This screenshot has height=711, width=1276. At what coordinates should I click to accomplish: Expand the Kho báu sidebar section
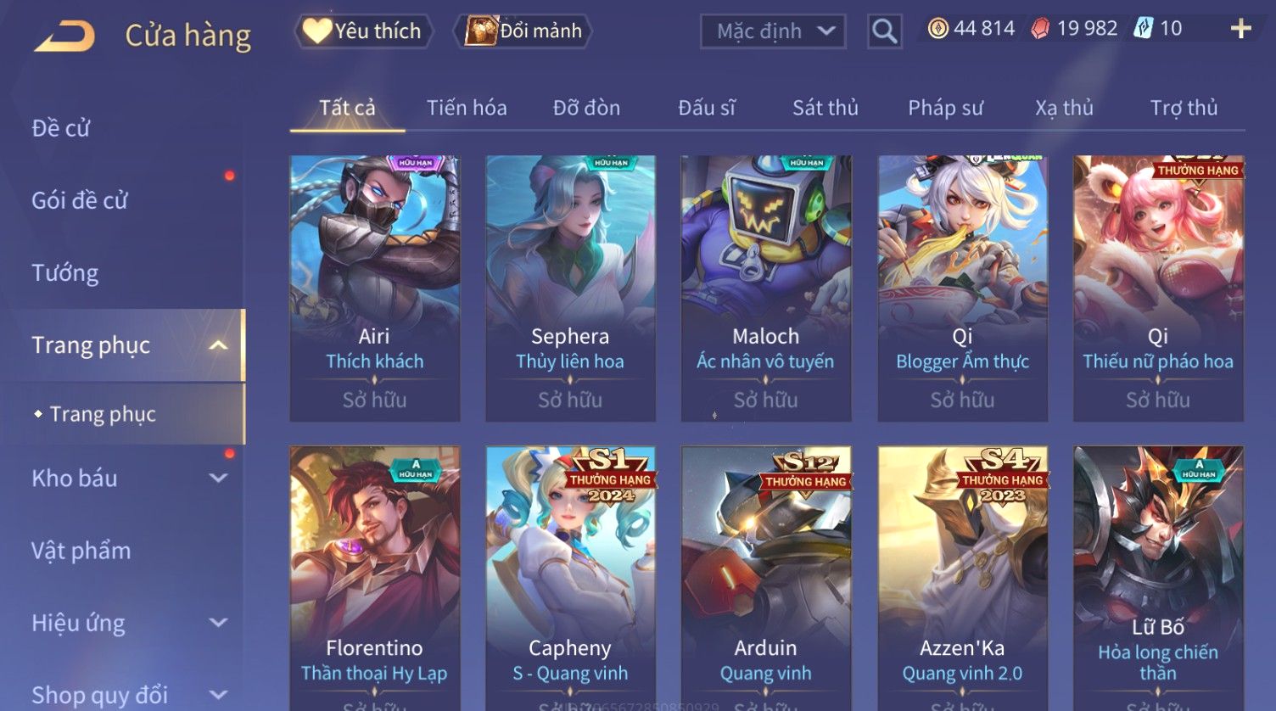click(218, 479)
